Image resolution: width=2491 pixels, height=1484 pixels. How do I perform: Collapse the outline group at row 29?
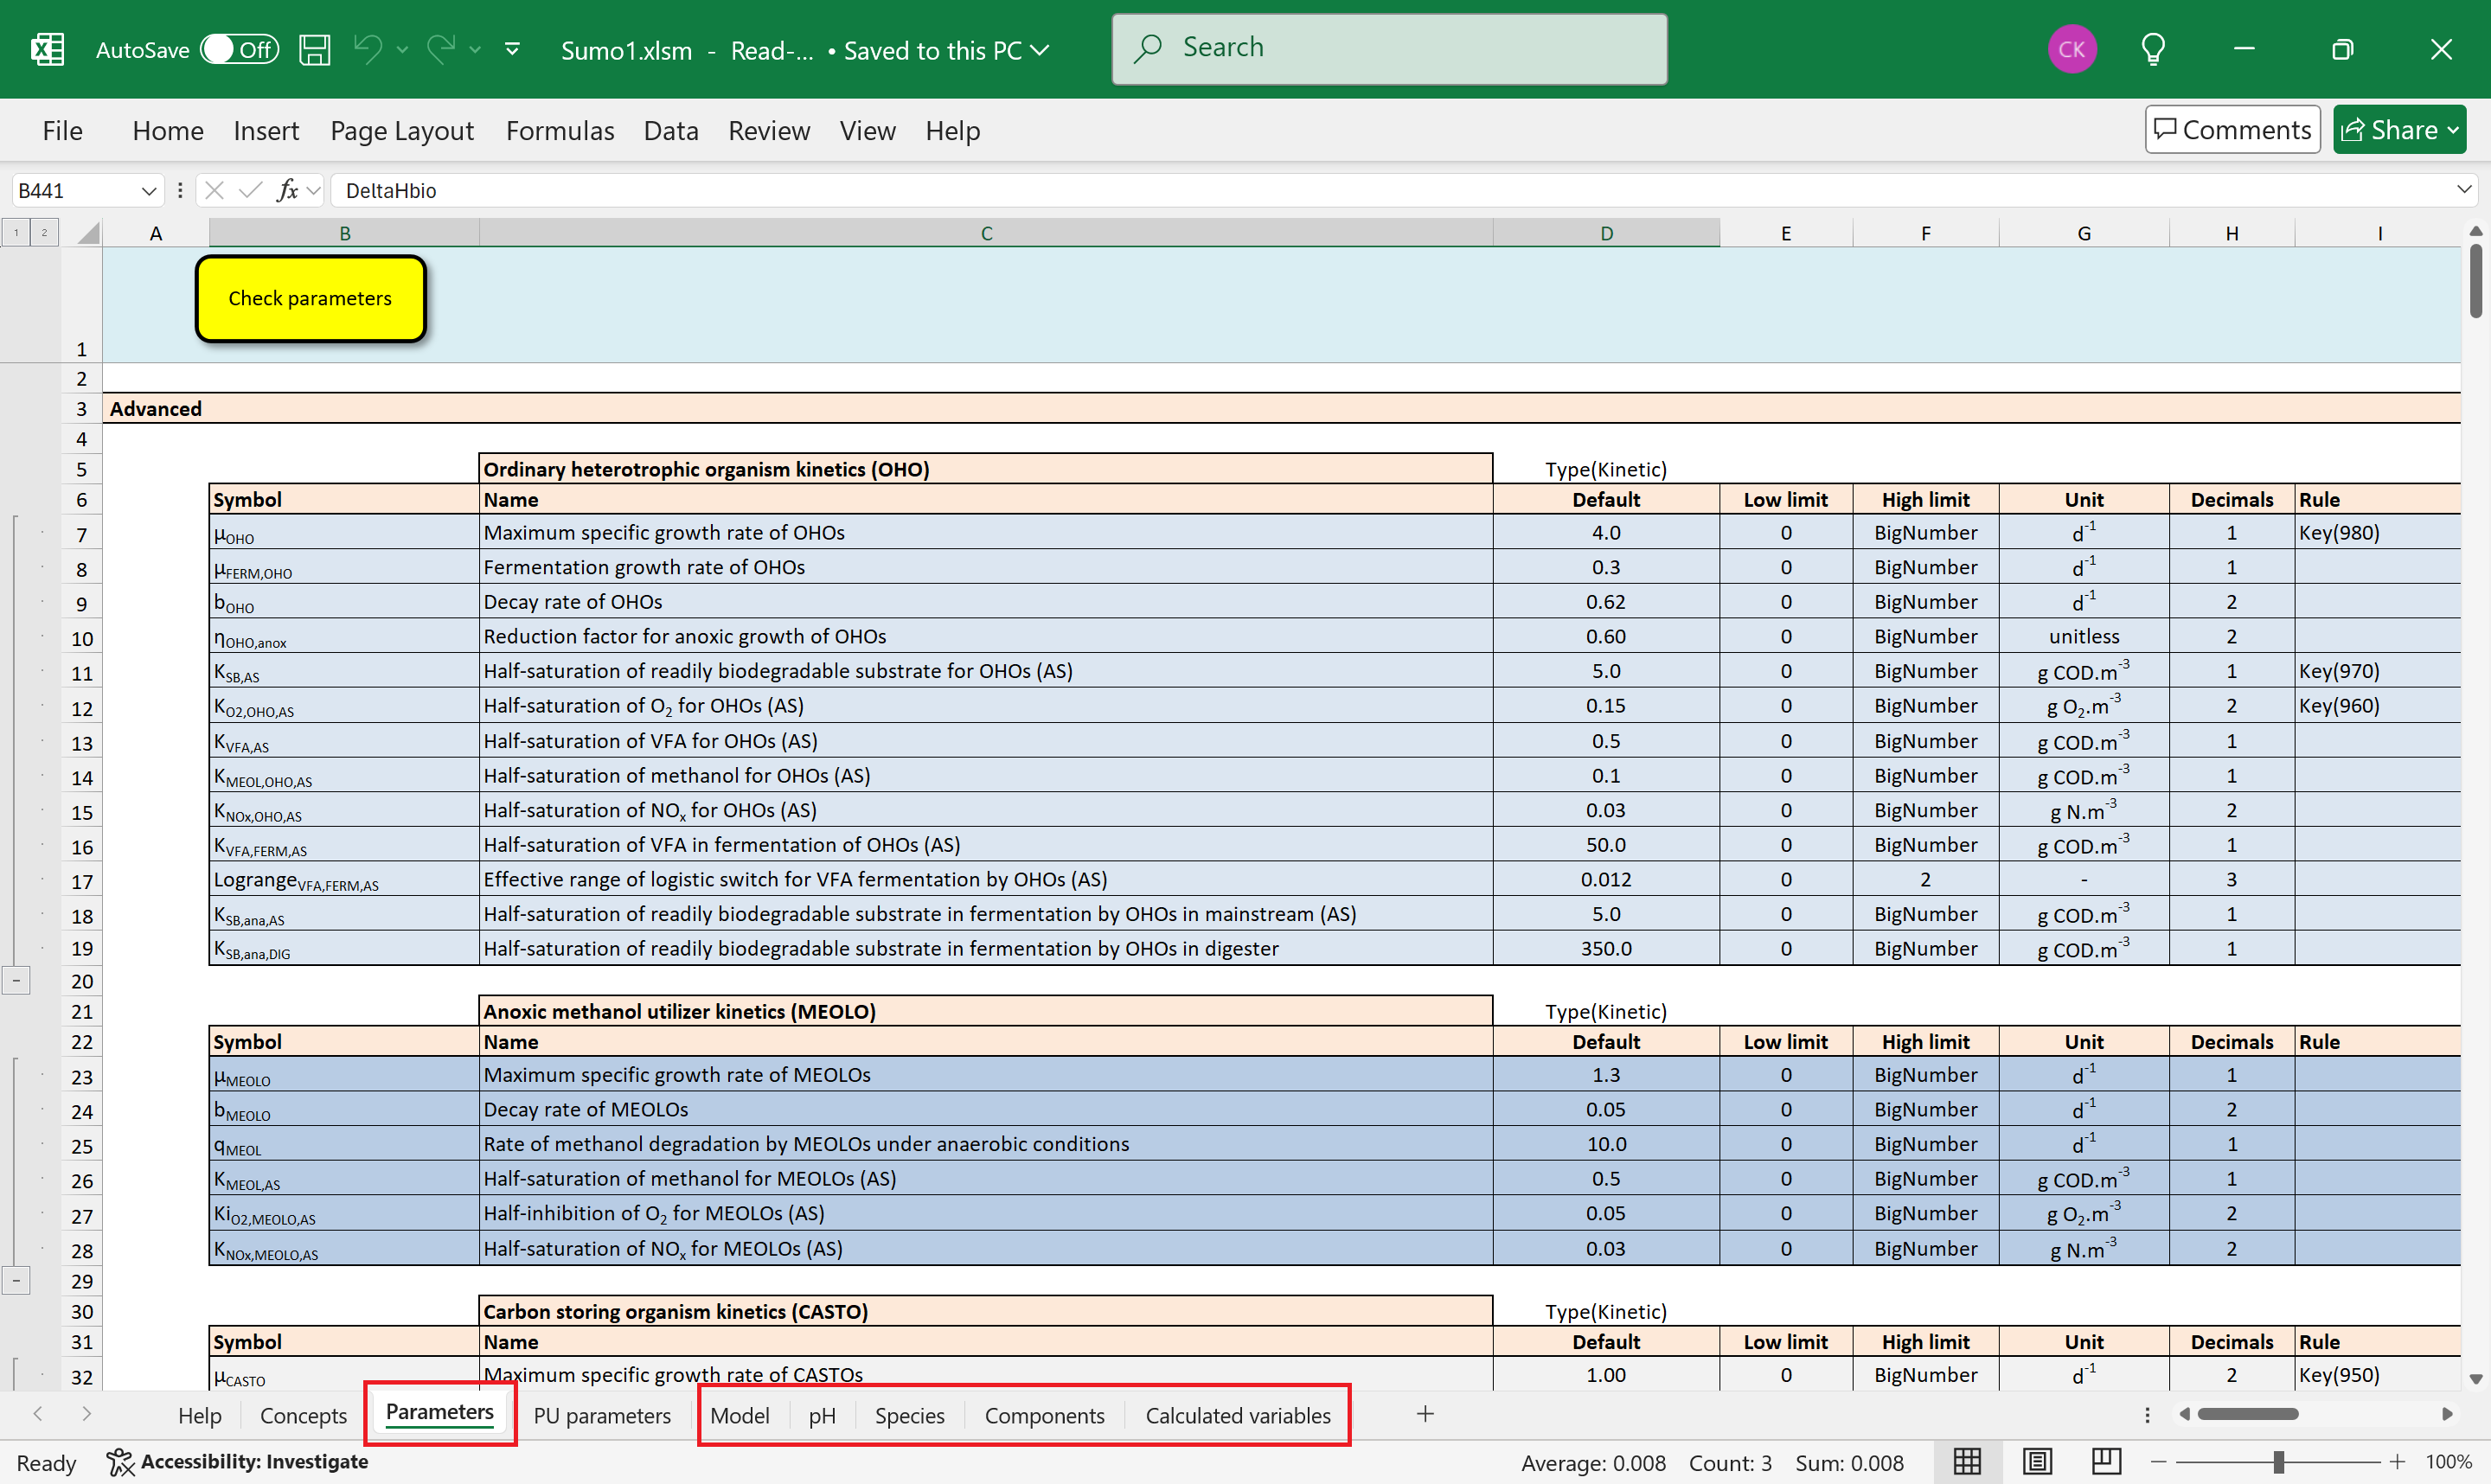point(16,1281)
